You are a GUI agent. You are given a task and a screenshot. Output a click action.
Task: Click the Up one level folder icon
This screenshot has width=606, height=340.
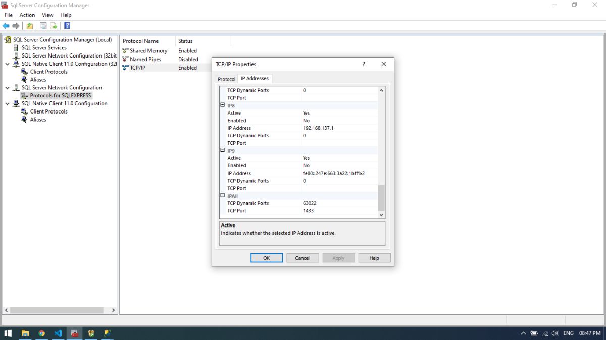30,26
